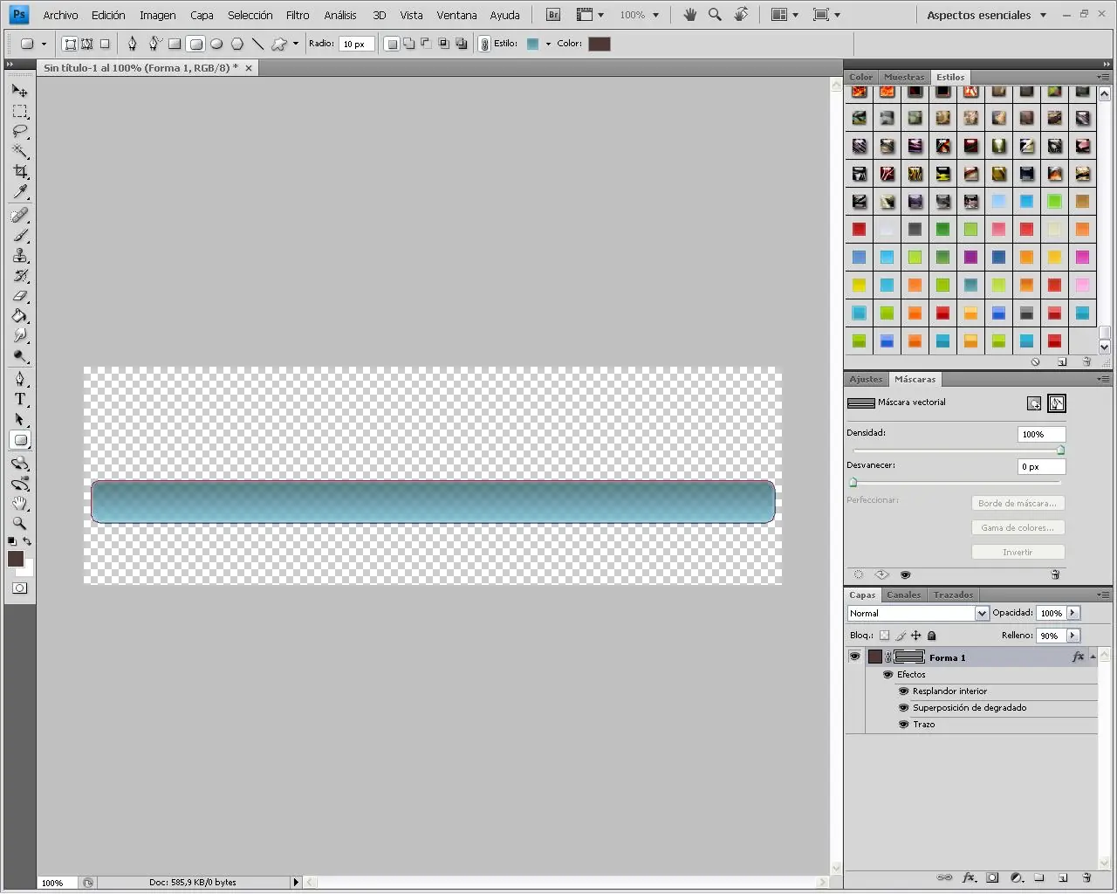Add a layer style via fx button
Image resolution: width=1117 pixels, height=894 pixels.
pyautogui.click(x=968, y=877)
